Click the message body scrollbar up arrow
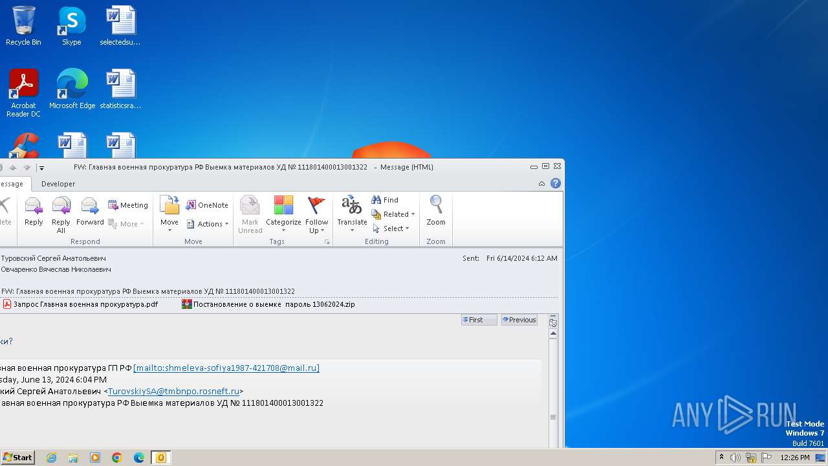This screenshot has height=466, width=828. point(553,333)
